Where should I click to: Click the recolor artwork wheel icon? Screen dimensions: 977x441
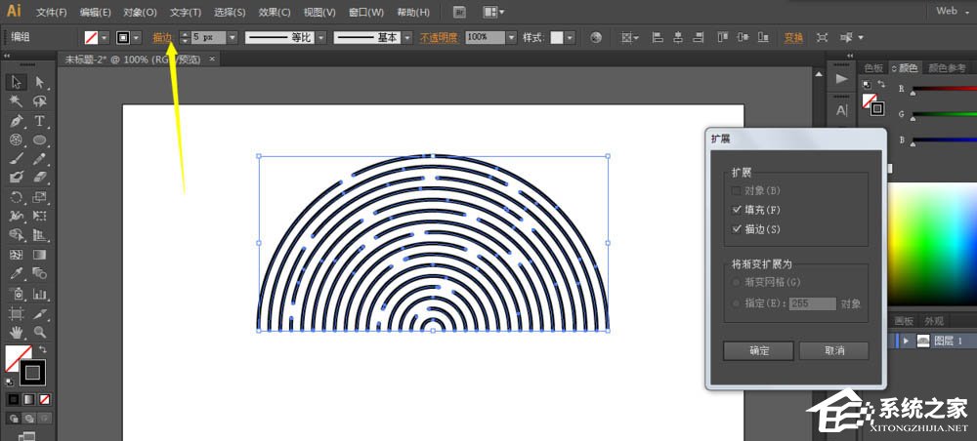(596, 37)
